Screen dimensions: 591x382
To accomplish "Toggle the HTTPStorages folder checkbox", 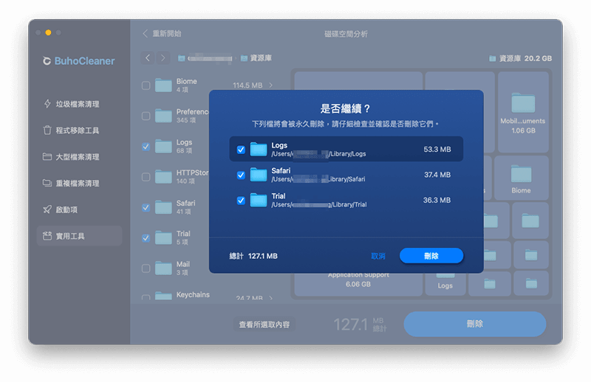I will click(x=146, y=177).
